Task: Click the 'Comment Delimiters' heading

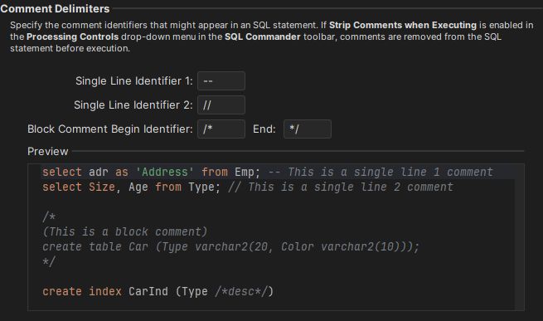Action: click(x=55, y=8)
